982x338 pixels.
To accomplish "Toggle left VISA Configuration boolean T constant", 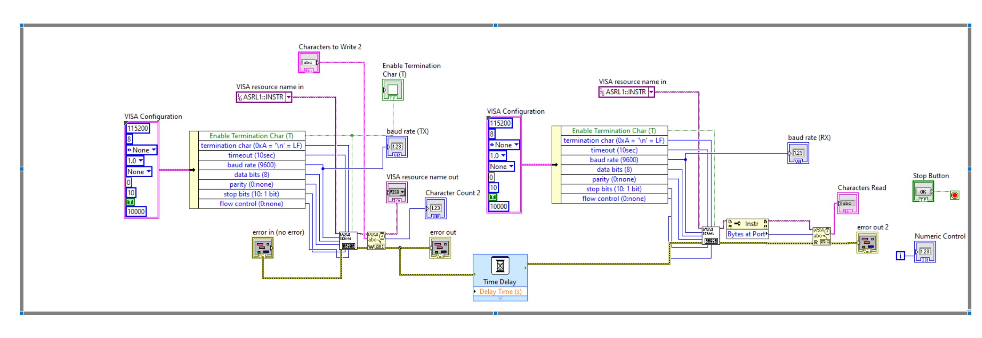I will pos(131,202).
